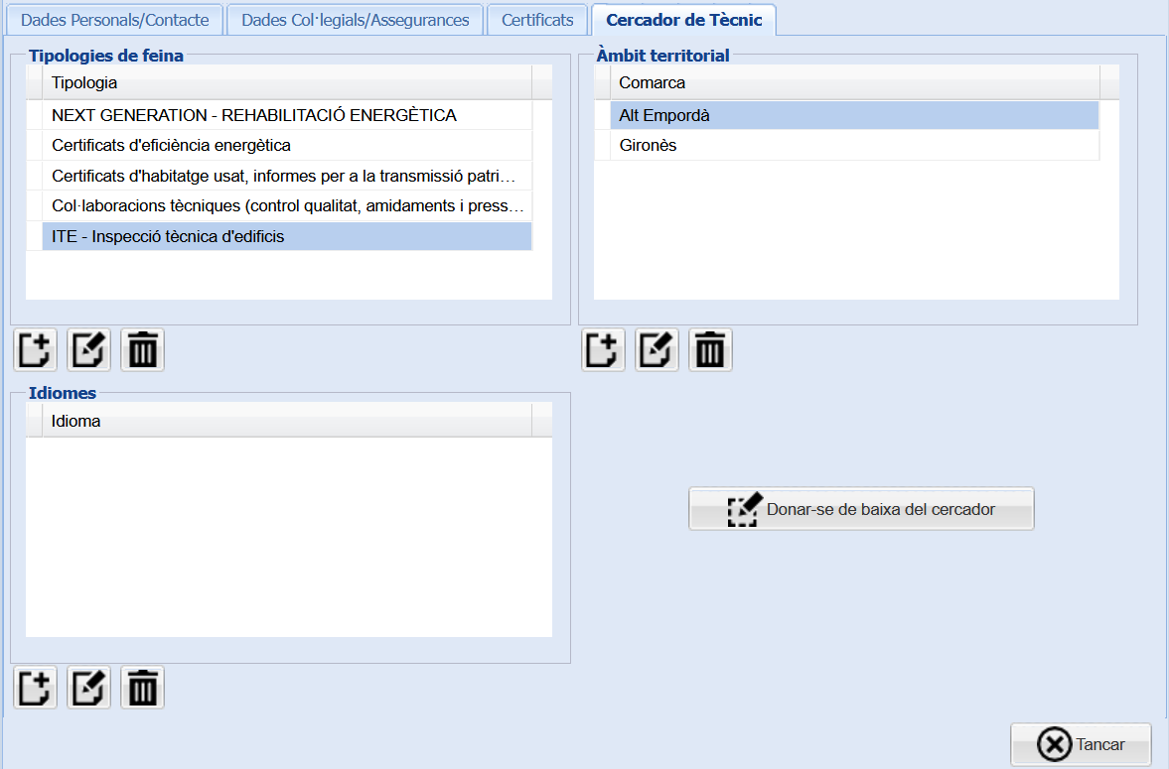Image resolution: width=1169 pixels, height=769 pixels.
Task: Select the NEXT GENERATION - REHABILITACIÓ ENERGÈTICA row
Action: tap(287, 115)
